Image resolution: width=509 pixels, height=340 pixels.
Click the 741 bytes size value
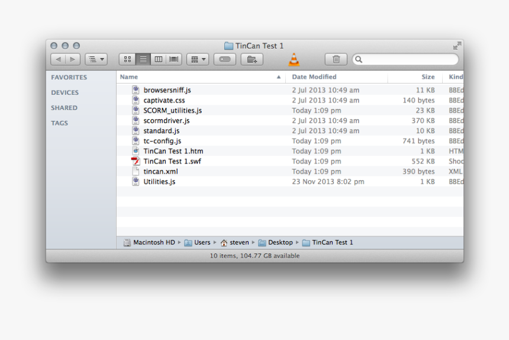click(418, 141)
